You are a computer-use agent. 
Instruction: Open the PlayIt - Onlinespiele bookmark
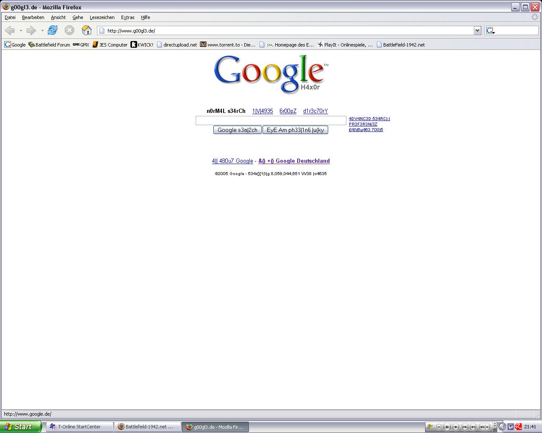click(x=345, y=44)
